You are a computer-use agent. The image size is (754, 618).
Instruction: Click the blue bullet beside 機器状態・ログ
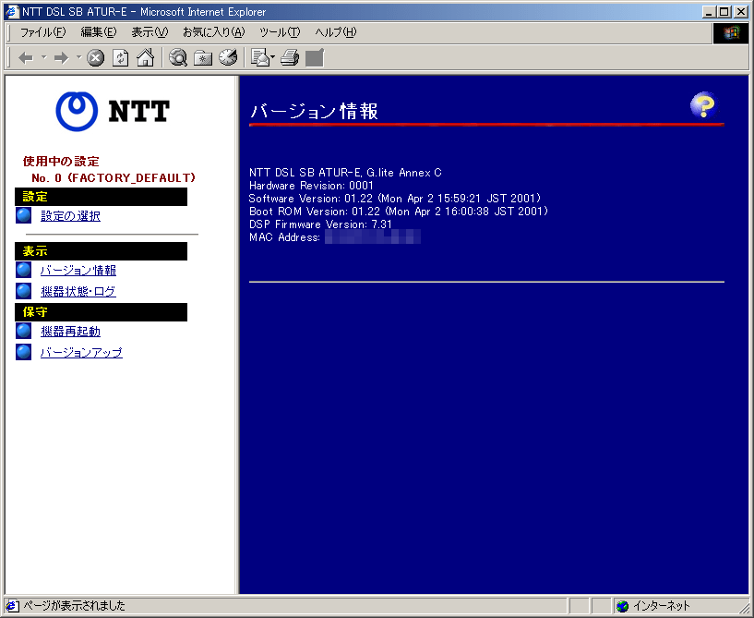(x=24, y=291)
